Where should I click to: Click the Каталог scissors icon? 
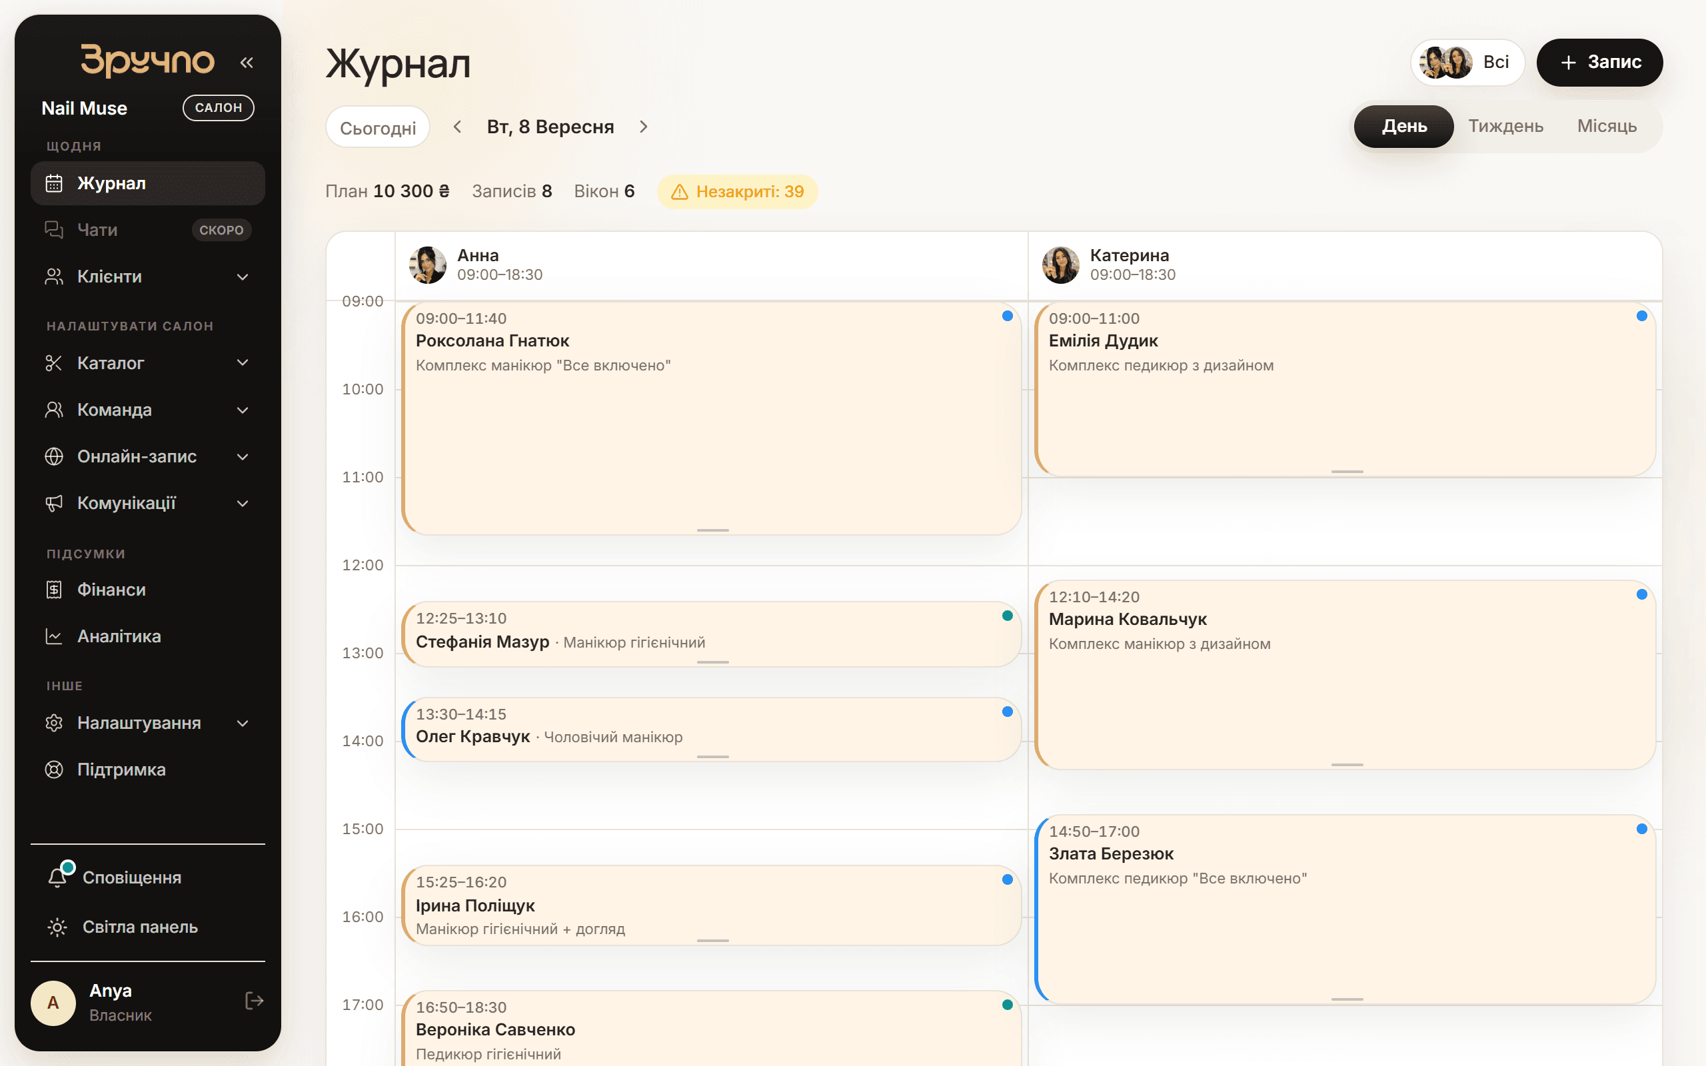point(54,363)
